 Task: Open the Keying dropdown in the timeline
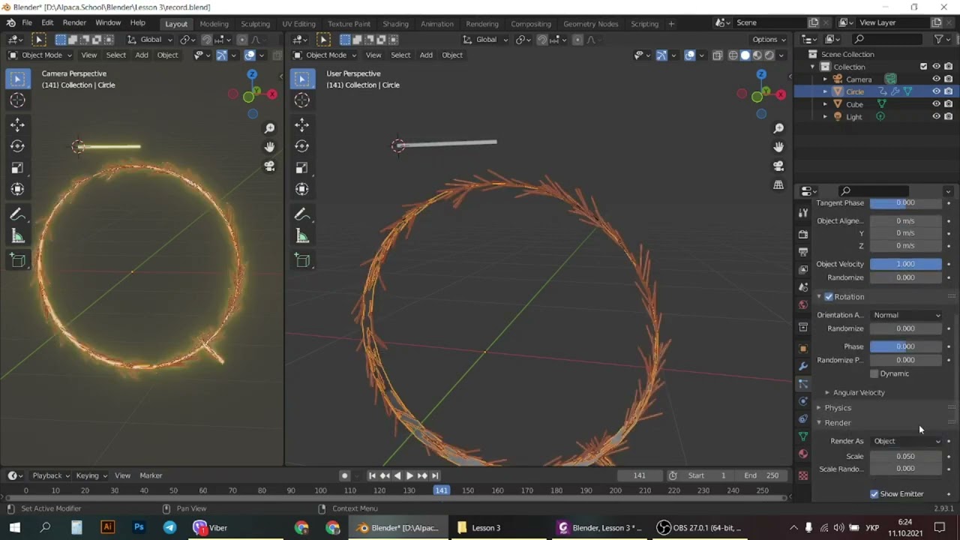pos(91,475)
